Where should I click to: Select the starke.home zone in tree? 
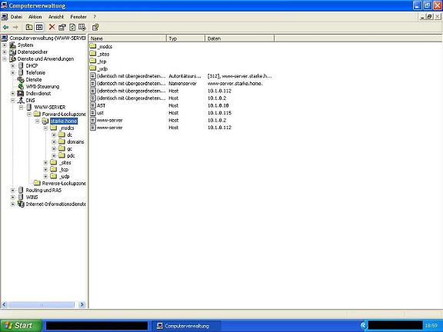tap(64, 121)
